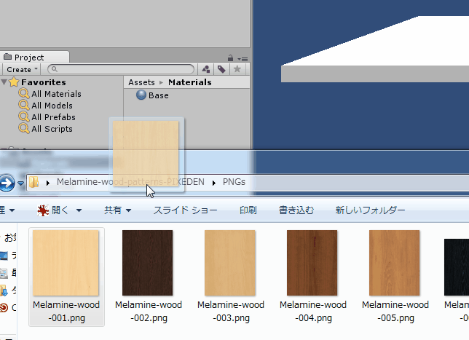469x340 pixels.
Task: Select Melamine-wood-005.png thumbnail
Action: (x=394, y=263)
